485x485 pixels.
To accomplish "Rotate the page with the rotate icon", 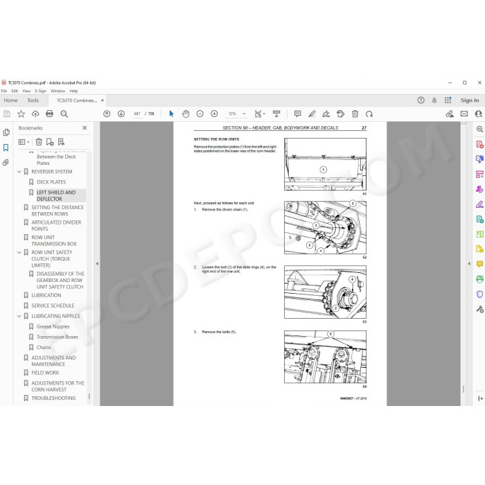I will pos(369,114).
